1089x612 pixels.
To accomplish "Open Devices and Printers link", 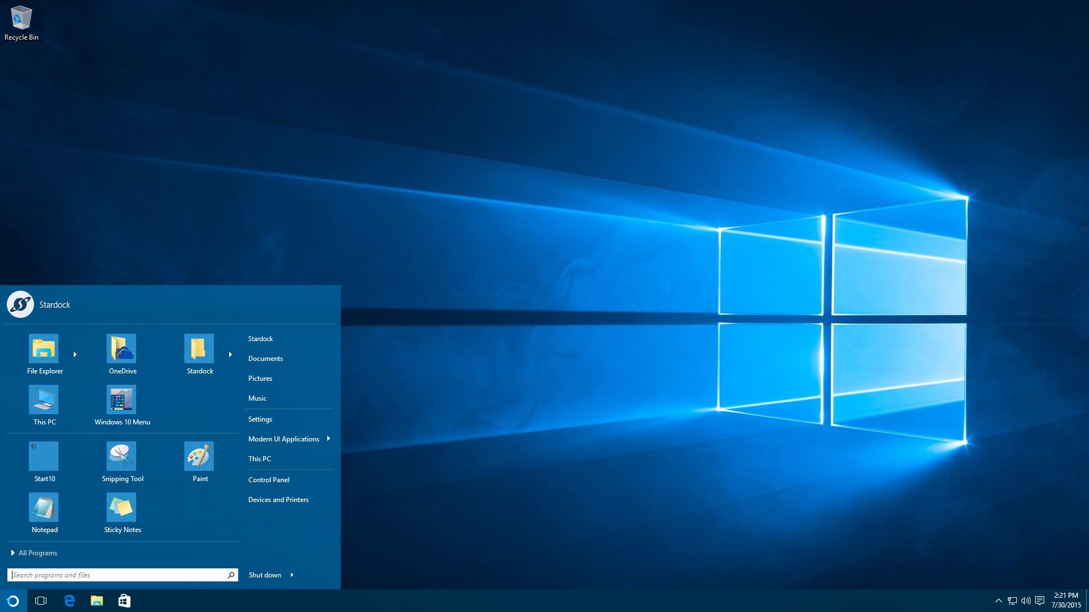I will [x=278, y=500].
